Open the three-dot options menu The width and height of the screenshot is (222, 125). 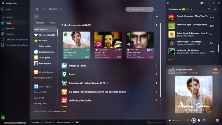click(x=157, y=9)
